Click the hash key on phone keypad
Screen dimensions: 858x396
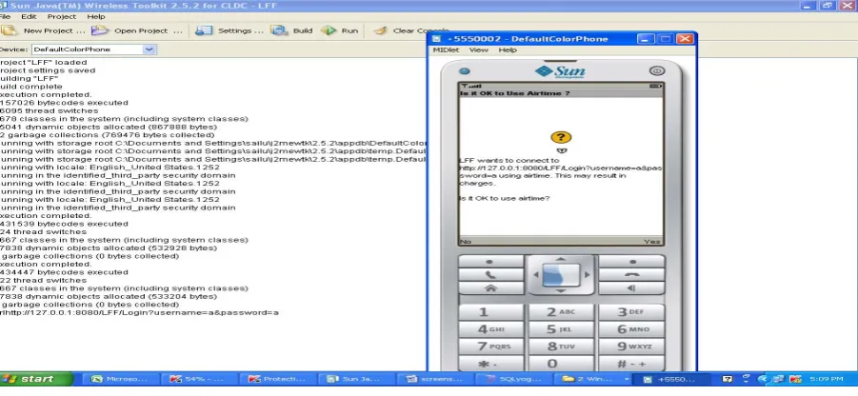click(x=631, y=364)
